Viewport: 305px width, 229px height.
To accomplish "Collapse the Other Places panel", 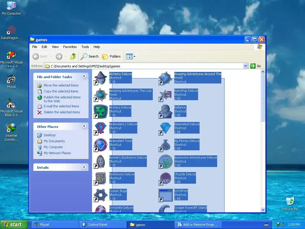I will (84, 126).
